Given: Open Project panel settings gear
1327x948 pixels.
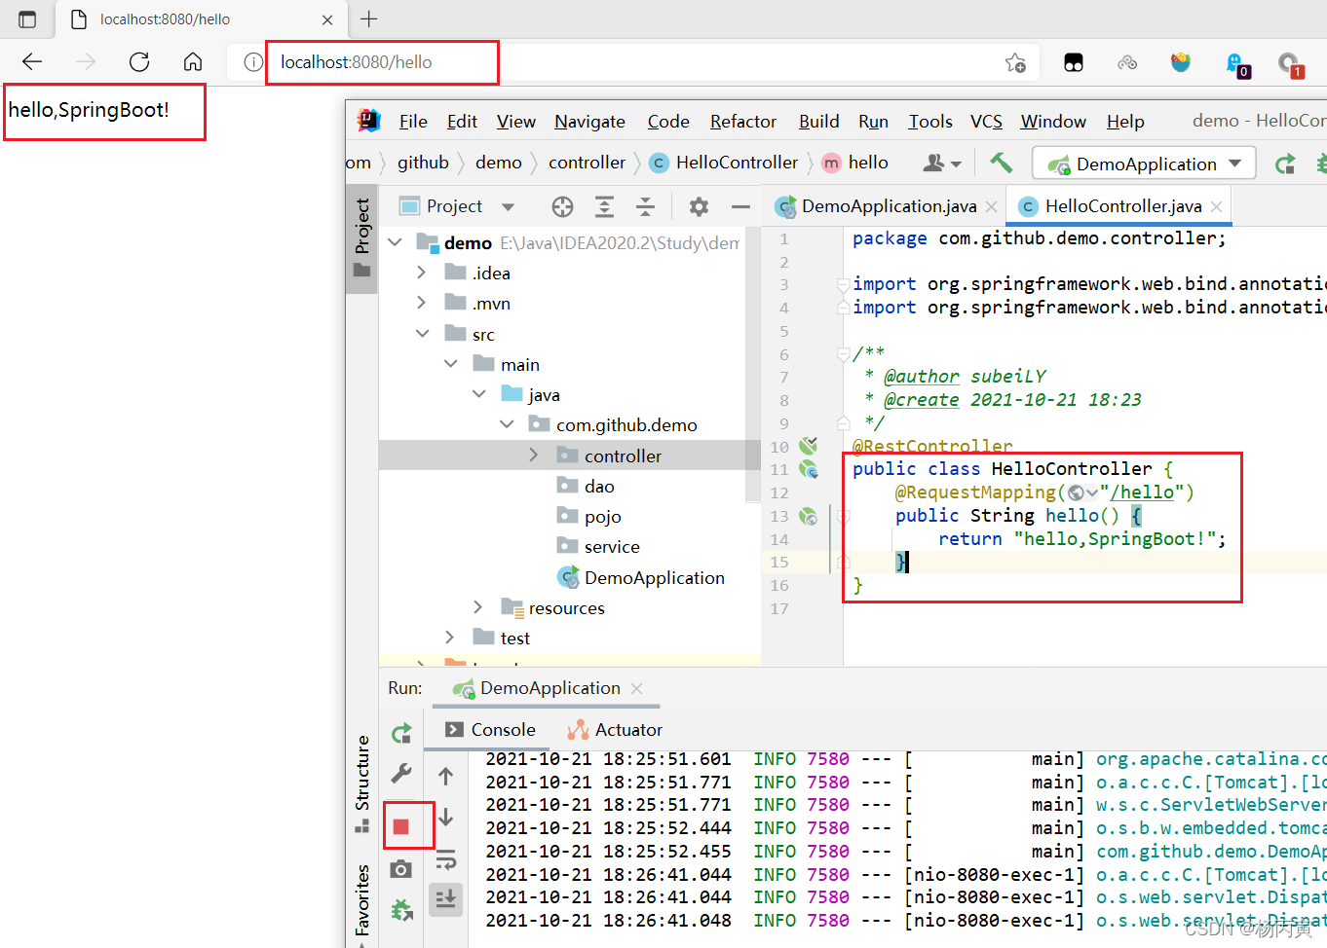Looking at the screenshot, I should [699, 206].
